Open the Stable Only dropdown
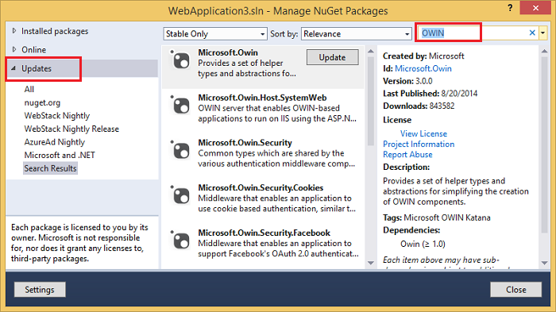 pos(215,33)
